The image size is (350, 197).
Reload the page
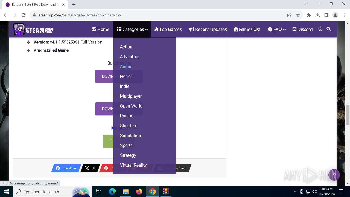tap(24, 15)
